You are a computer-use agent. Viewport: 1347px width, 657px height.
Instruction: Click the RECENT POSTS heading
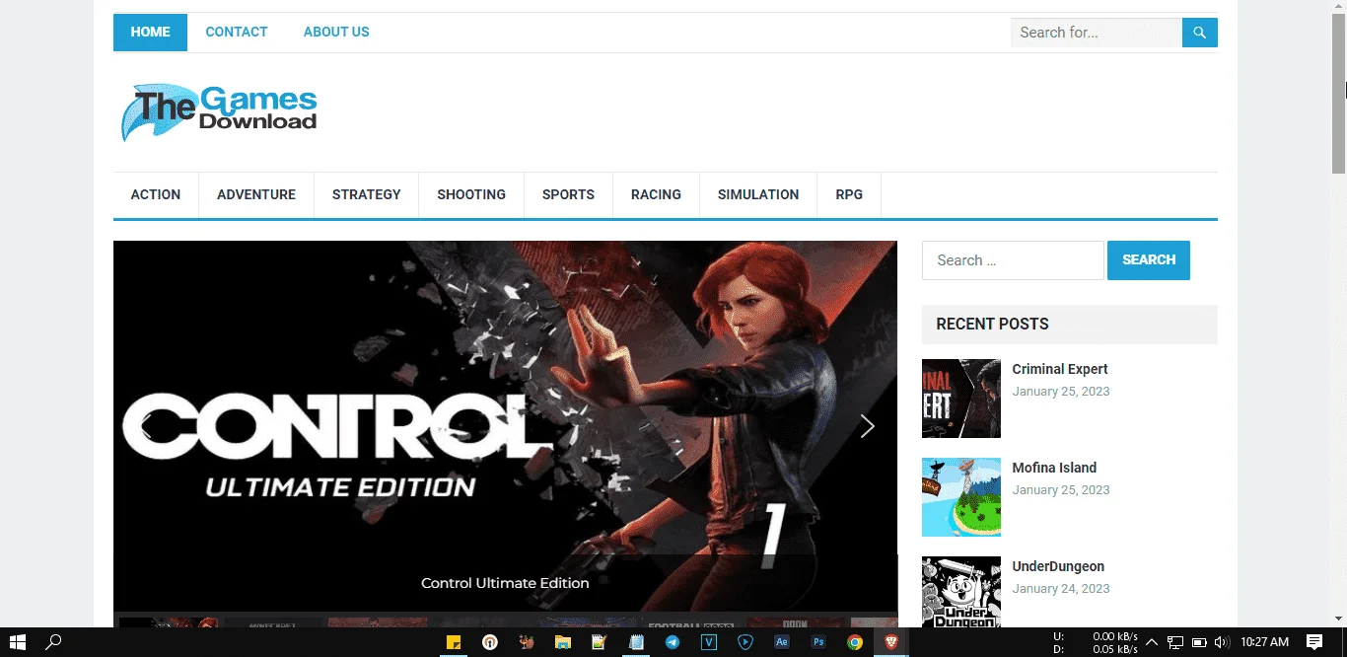tap(992, 325)
